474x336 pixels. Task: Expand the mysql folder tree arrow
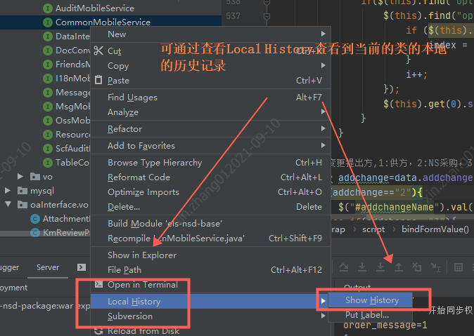coord(8,190)
